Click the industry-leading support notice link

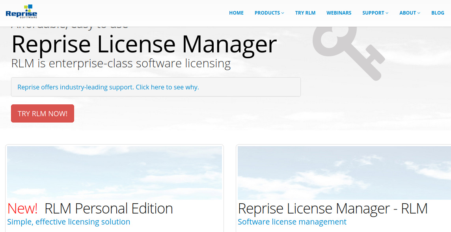coord(108,87)
